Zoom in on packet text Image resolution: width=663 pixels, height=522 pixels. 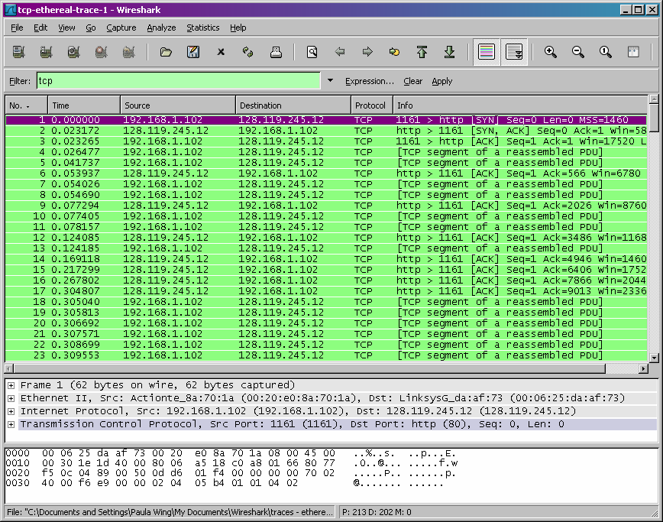point(551,52)
